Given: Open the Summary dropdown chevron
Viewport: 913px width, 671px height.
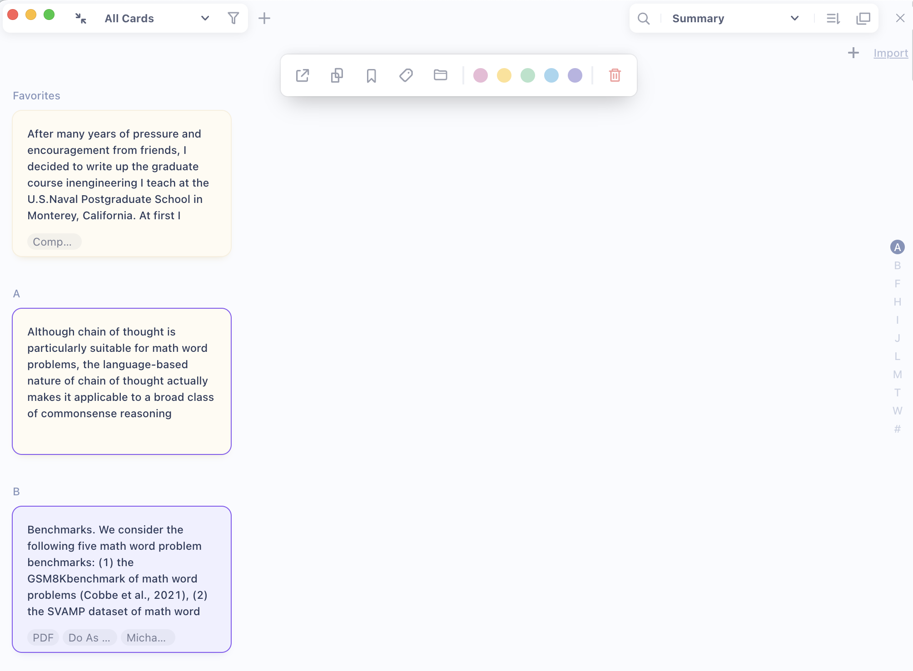Looking at the screenshot, I should (794, 18).
